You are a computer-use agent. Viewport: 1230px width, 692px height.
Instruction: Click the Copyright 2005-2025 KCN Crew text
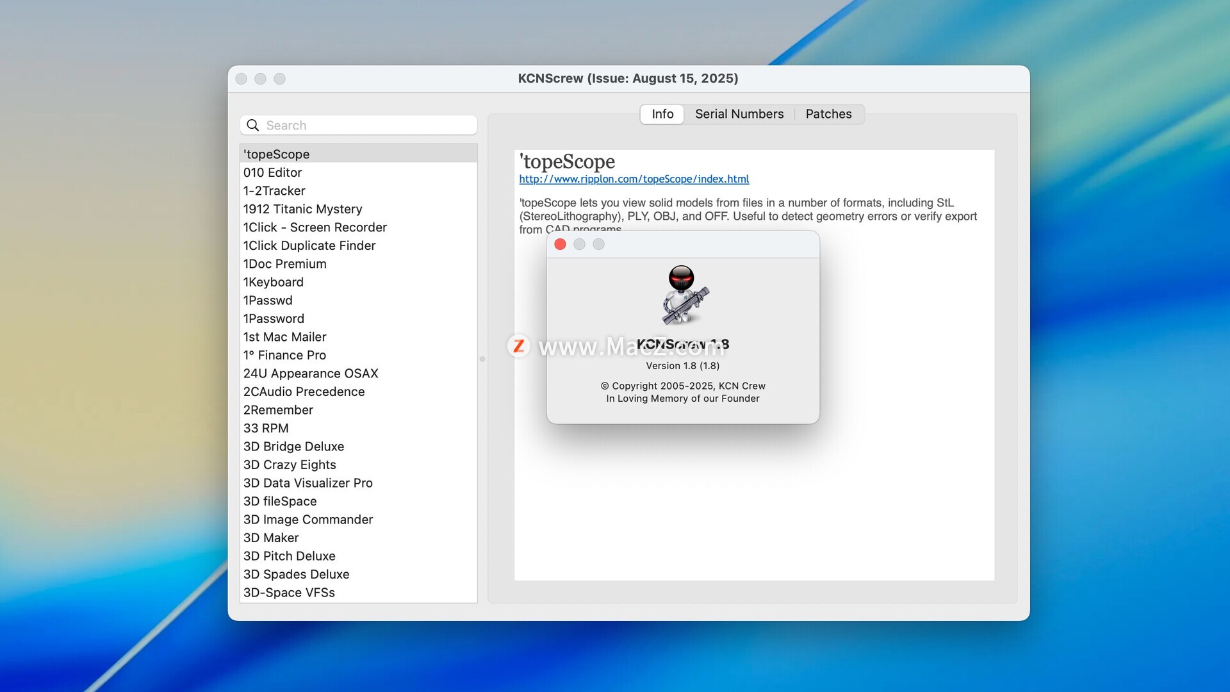(x=683, y=386)
